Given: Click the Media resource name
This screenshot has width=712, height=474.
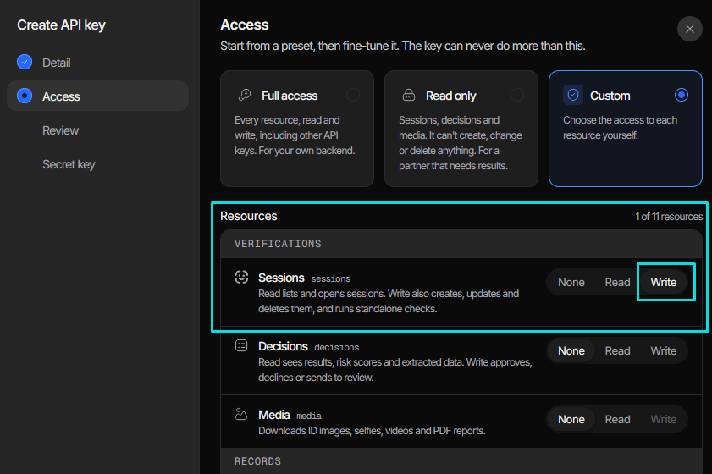Looking at the screenshot, I should 273,415.
